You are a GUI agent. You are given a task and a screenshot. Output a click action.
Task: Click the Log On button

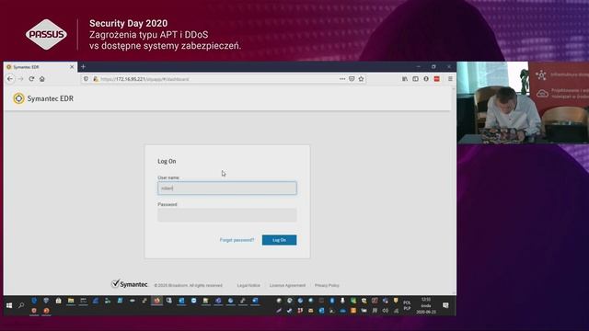279,240
